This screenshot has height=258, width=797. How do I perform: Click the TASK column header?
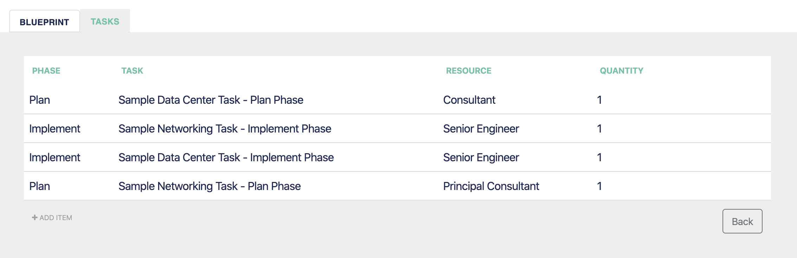132,71
